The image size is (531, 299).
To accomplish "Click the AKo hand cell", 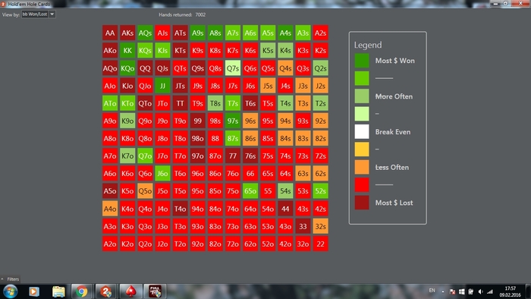I will coord(110,50).
